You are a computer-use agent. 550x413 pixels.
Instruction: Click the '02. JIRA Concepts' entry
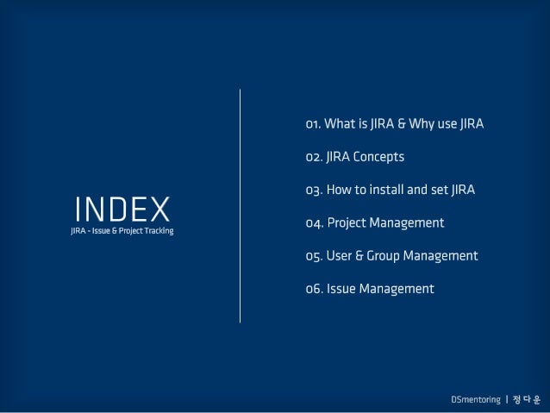tap(355, 157)
